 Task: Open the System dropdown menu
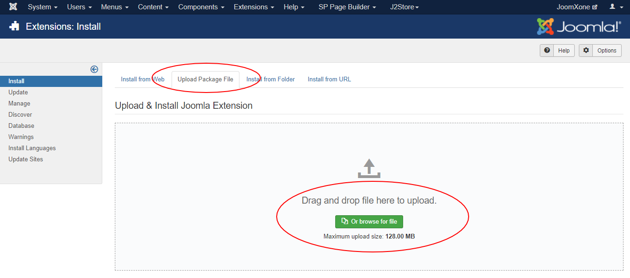(x=42, y=7)
